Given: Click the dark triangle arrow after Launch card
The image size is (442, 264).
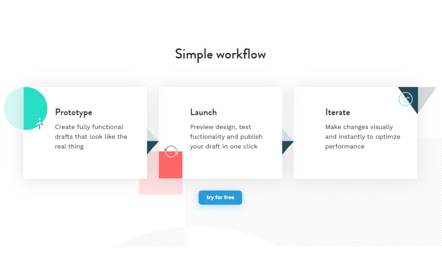Looking at the screenshot, I should coord(287,147).
